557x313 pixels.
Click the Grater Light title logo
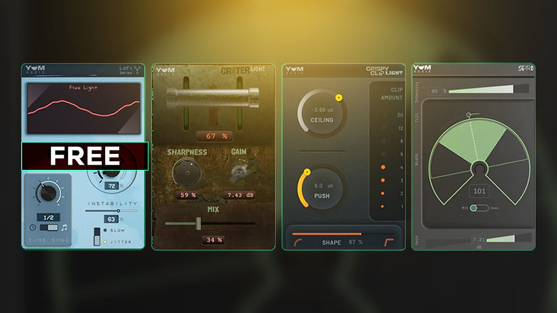243,70
